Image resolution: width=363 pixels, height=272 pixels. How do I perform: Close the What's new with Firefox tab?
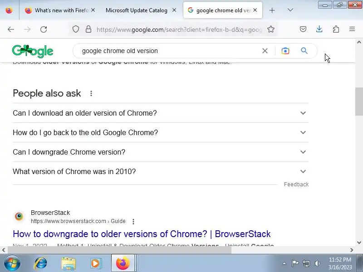coord(93,10)
